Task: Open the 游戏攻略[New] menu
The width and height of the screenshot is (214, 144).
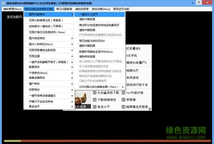Action: tap(101, 9)
